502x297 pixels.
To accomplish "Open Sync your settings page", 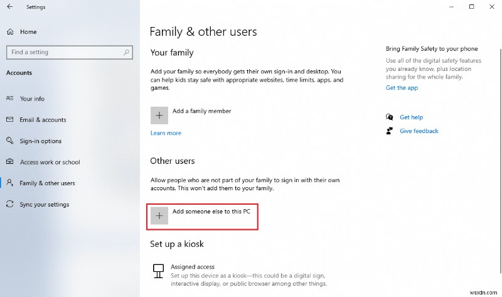I will [x=45, y=205].
